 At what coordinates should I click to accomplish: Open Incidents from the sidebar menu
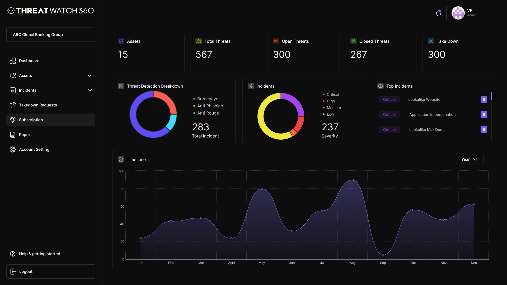[x=27, y=90]
